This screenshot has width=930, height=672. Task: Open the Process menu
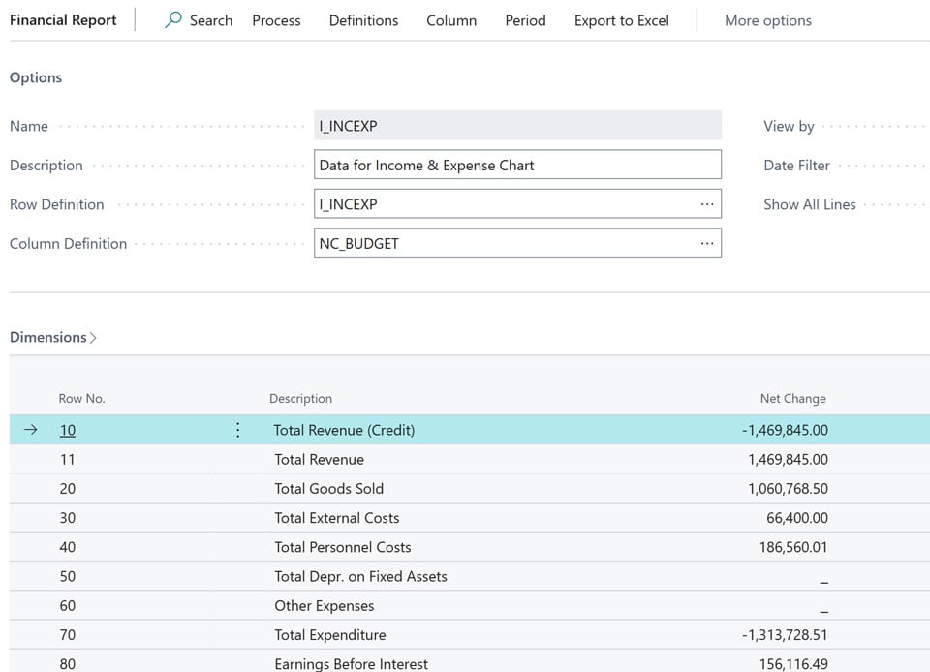[x=276, y=20]
